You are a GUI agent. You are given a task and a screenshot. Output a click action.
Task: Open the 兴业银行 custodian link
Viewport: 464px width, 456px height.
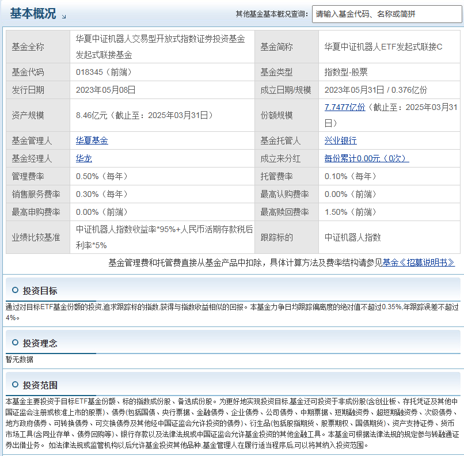tap(340, 140)
